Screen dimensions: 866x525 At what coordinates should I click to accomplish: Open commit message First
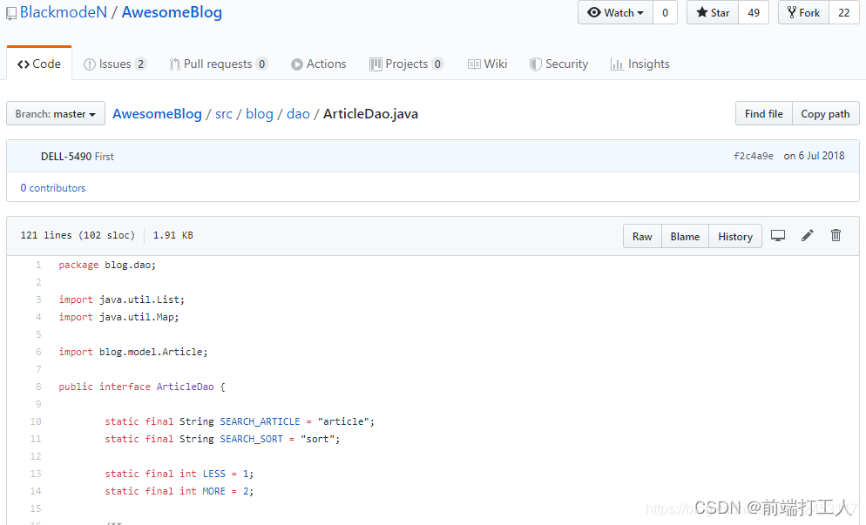[x=104, y=156]
